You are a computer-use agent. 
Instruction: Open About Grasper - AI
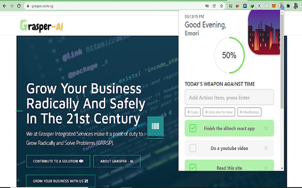[x=117, y=161]
